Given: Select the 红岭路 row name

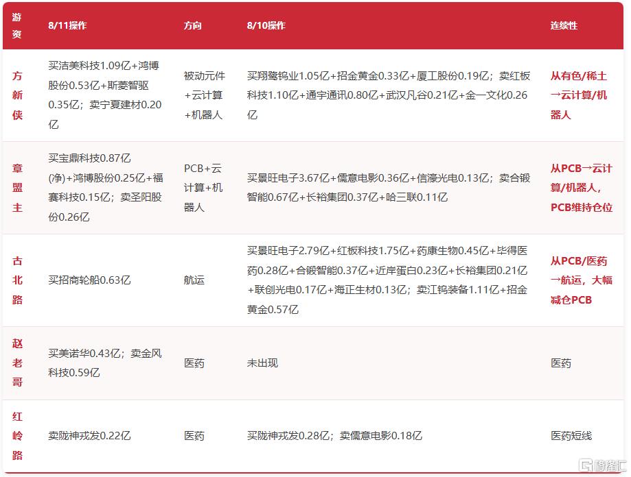Looking at the screenshot, I should 17,436.
